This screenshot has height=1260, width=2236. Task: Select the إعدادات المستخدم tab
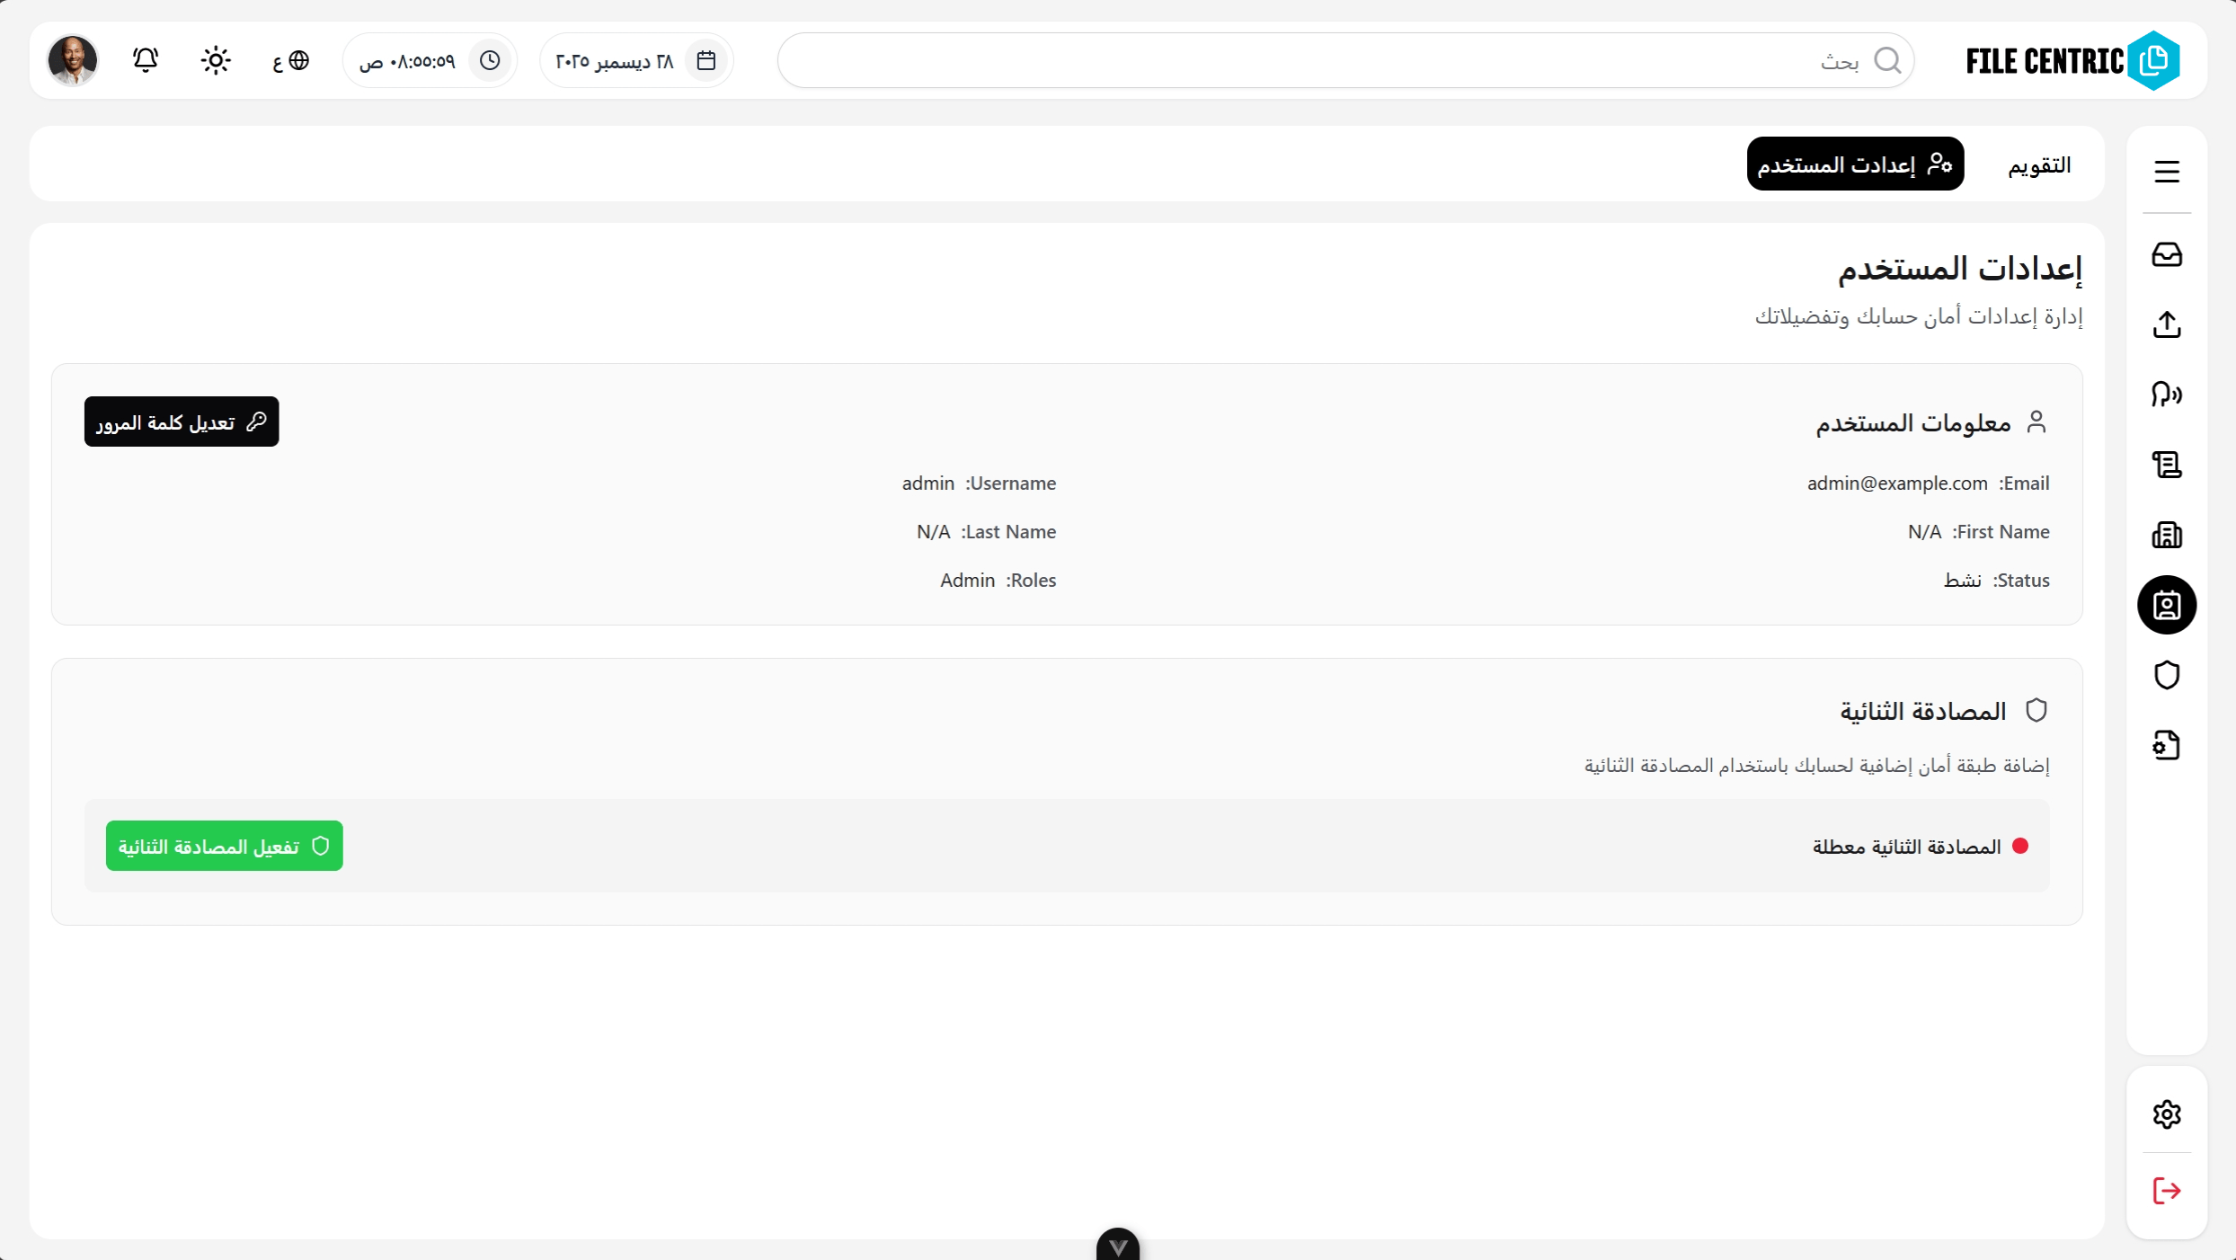click(x=1854, y=164)
